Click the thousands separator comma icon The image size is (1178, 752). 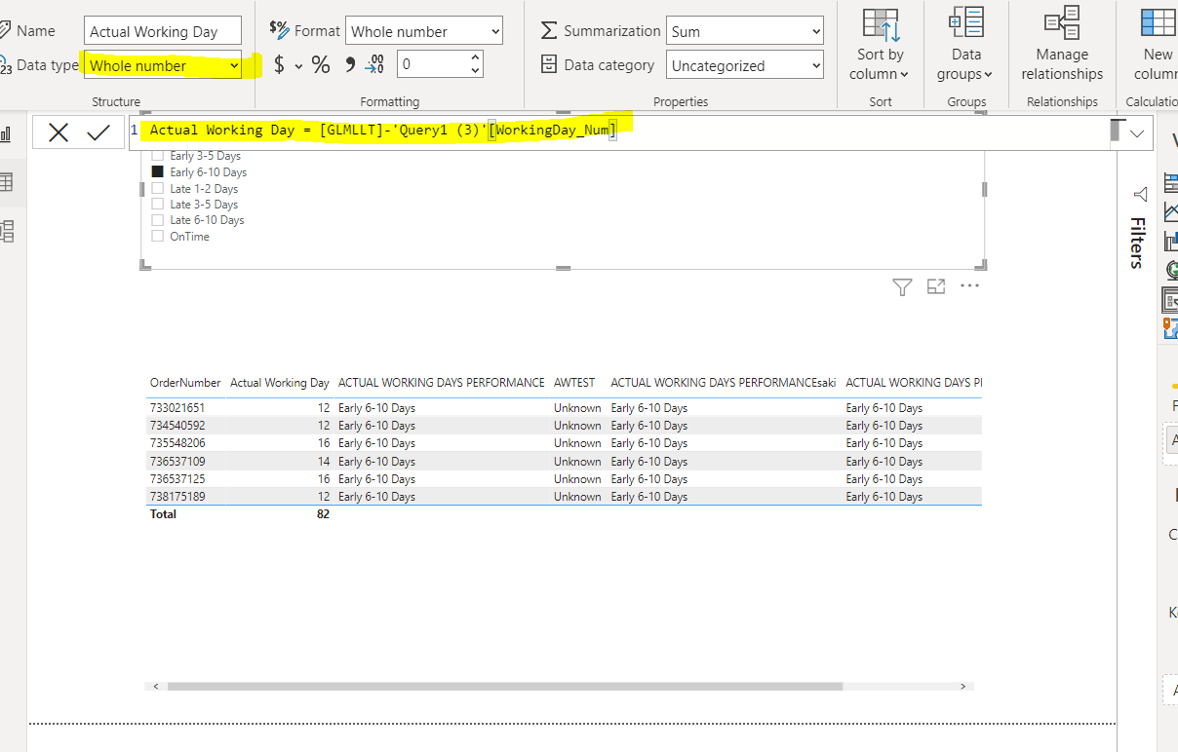click(349, 65)
